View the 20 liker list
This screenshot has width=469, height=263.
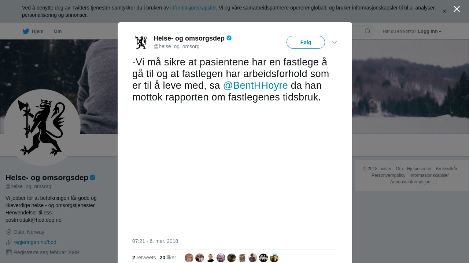click(168, 258)
